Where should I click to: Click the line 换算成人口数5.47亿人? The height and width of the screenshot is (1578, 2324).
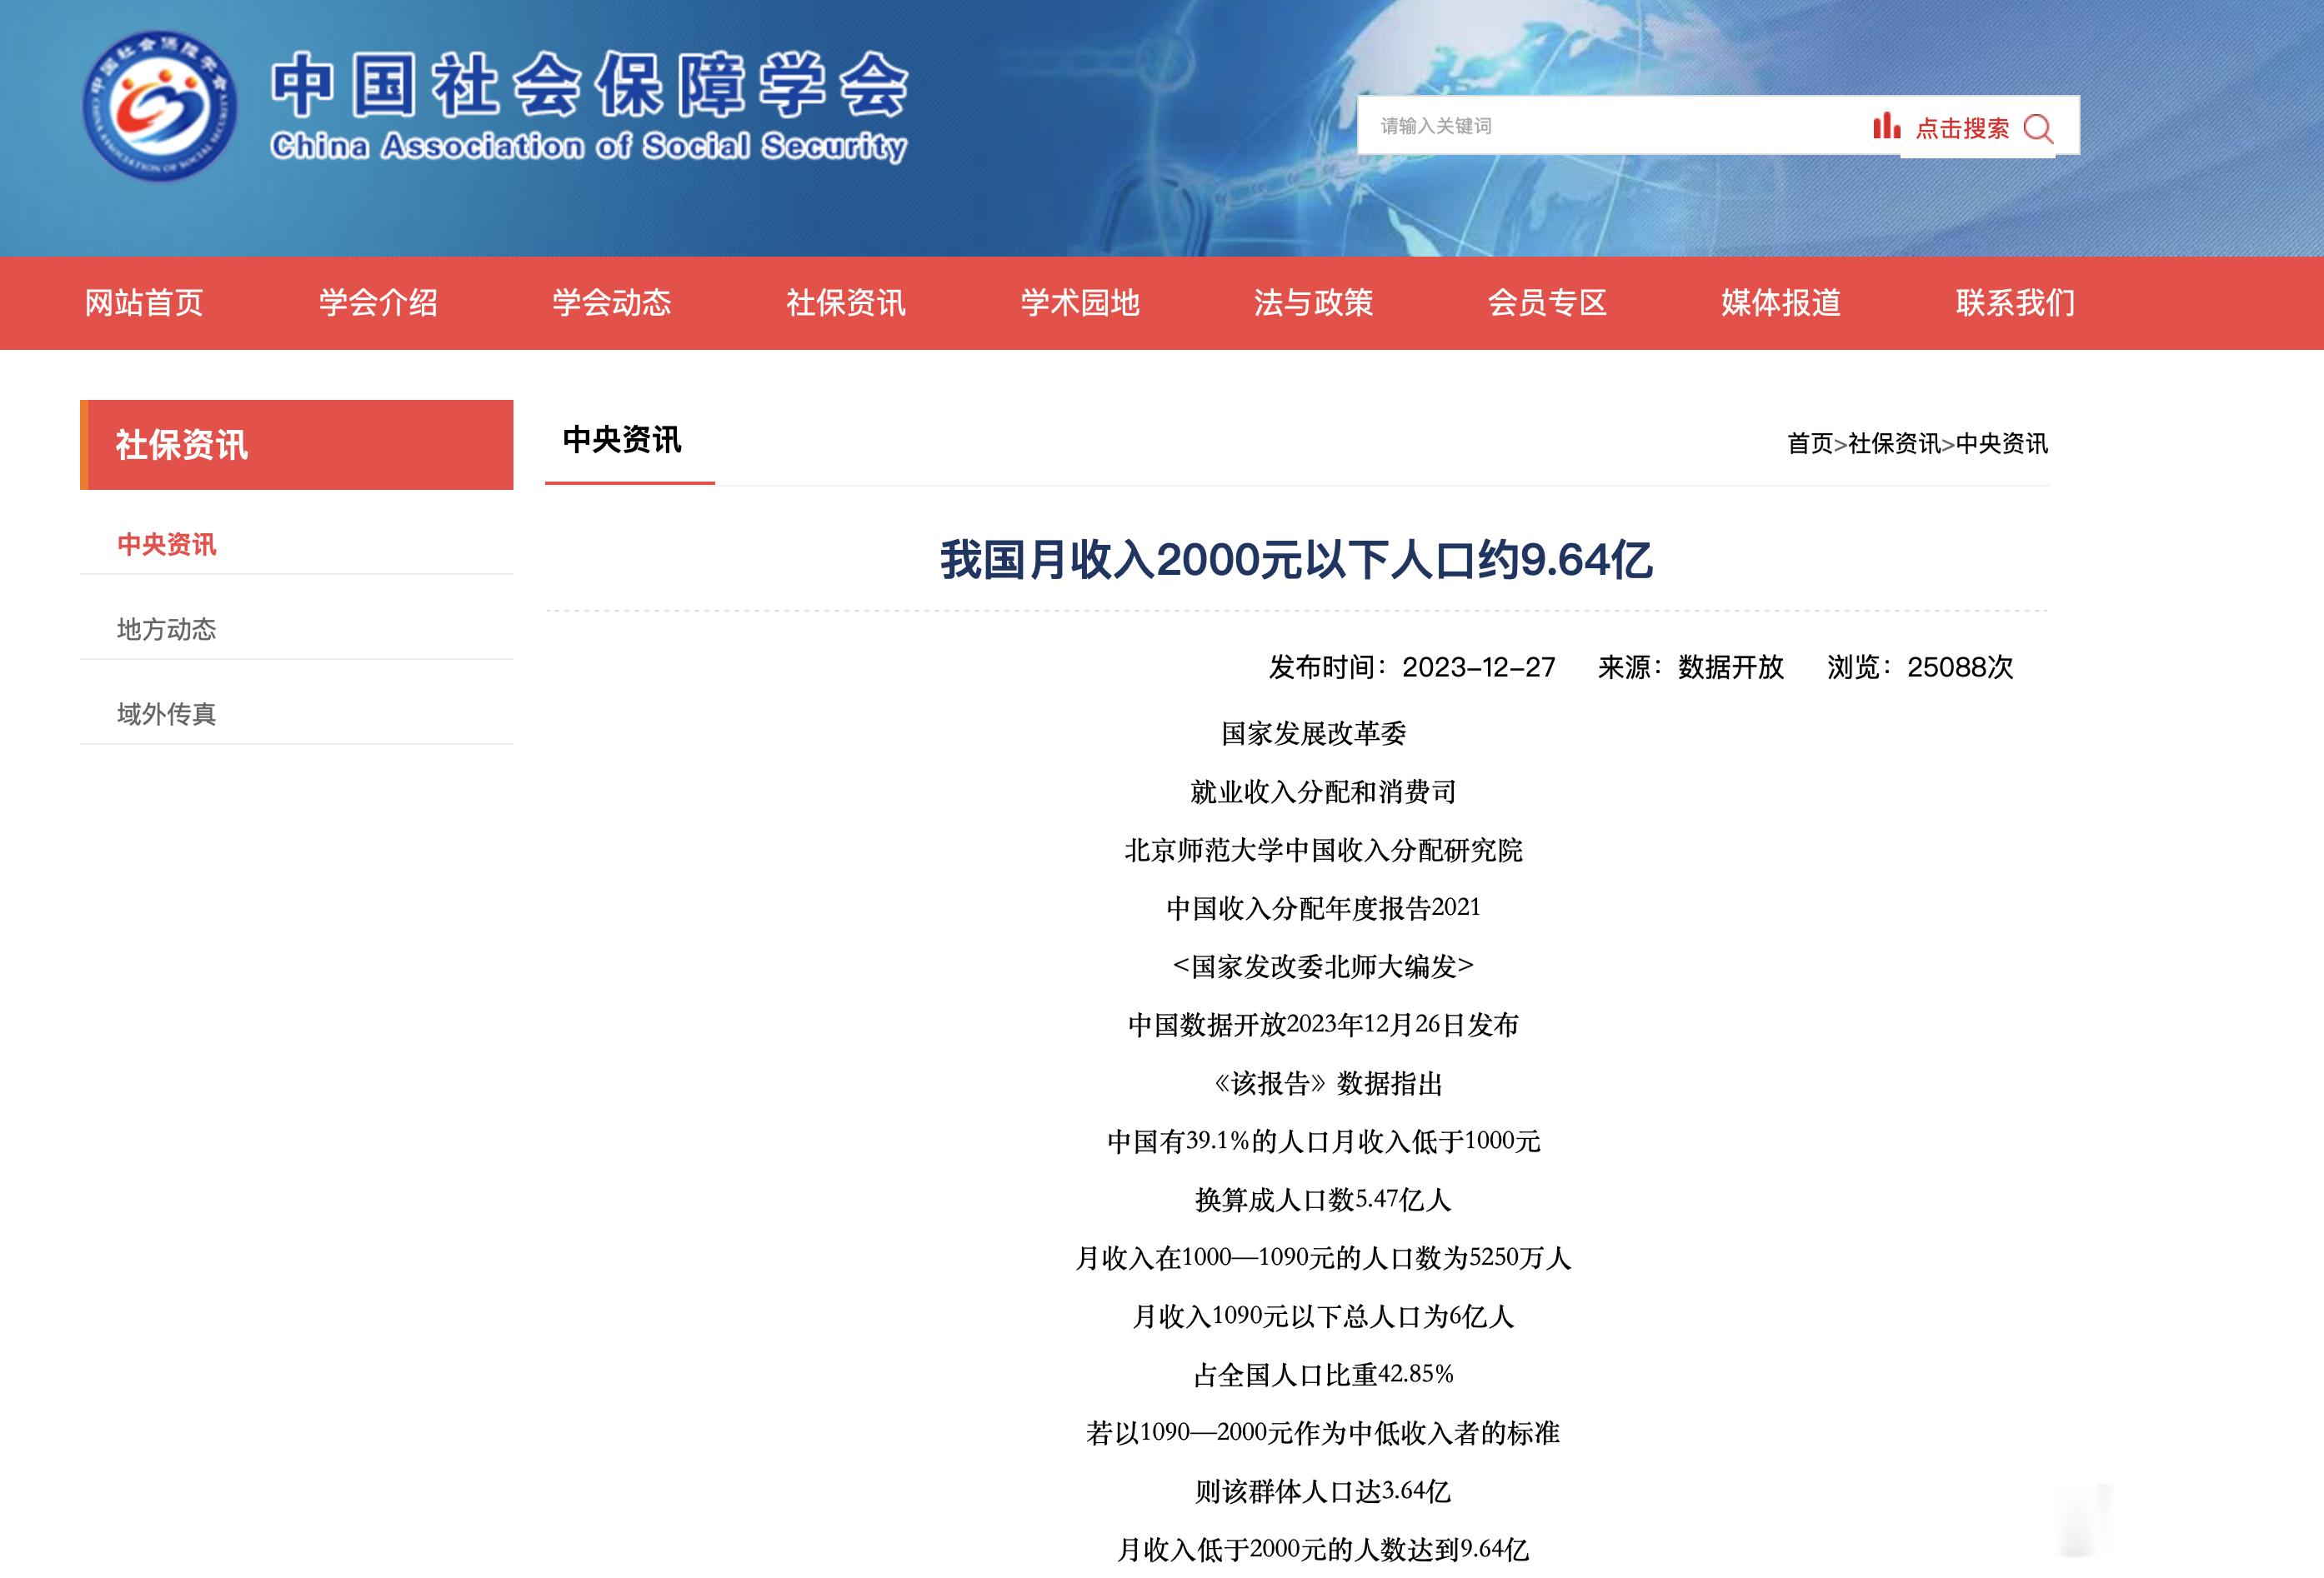click(x=1323, y=1201)
